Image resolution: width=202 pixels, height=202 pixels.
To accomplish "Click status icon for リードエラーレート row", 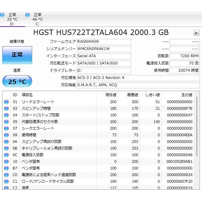I will point(6,102).
